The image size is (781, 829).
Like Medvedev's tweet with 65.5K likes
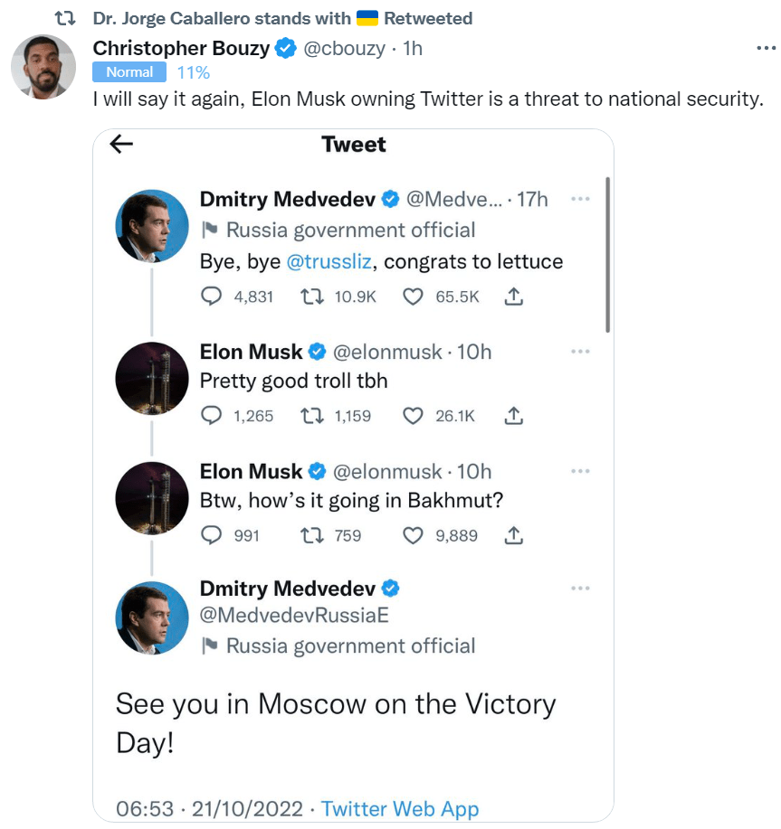click(413, 296)
